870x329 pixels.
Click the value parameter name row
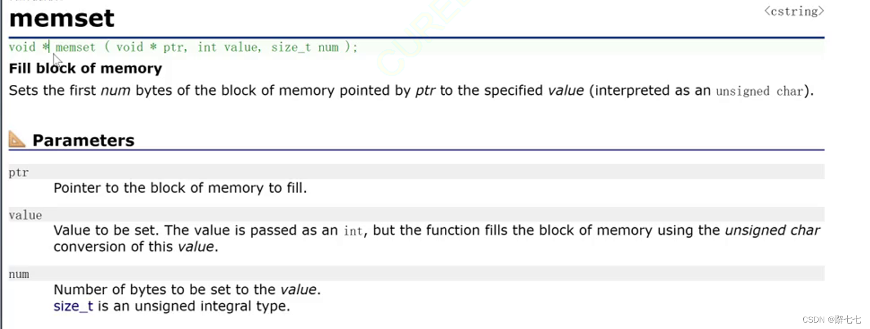pyautogui.click(x=417, y=215)
